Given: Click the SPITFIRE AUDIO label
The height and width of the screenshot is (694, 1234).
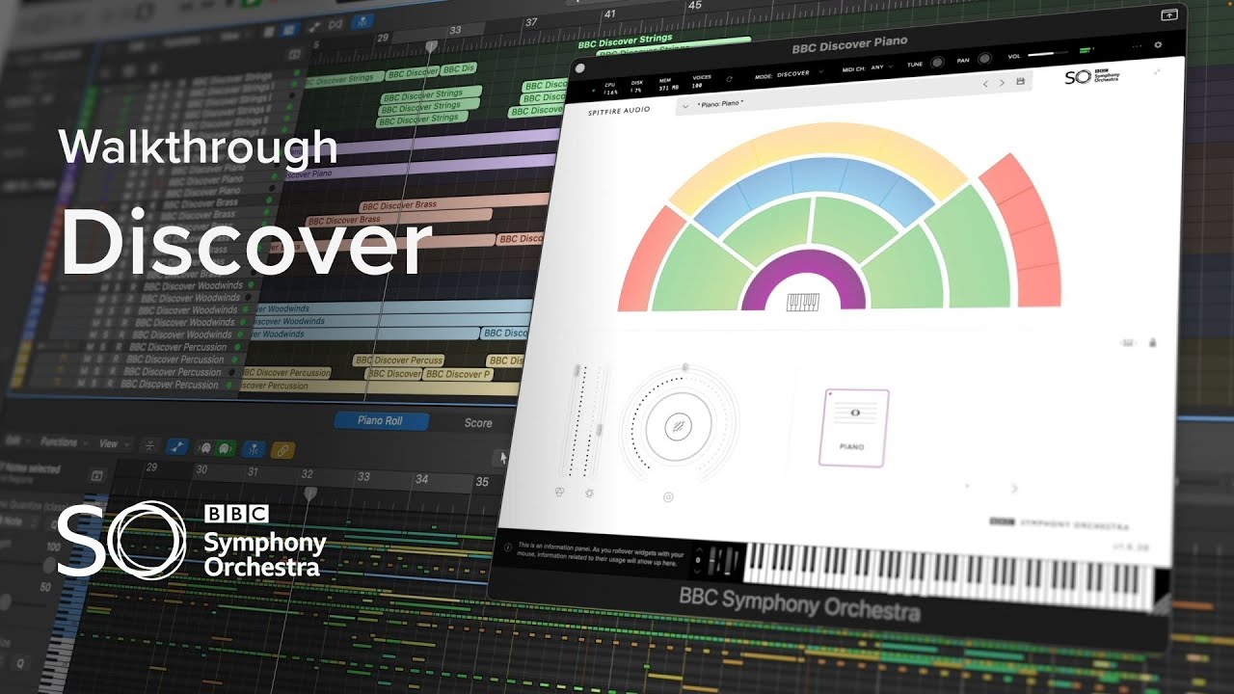Looking at the screenshot, I should [x=619, y=111].
